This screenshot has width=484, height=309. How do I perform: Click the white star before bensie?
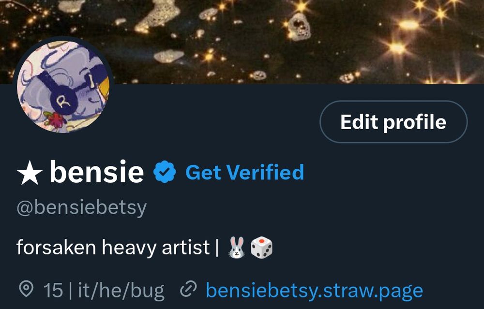tap(30, 173)
